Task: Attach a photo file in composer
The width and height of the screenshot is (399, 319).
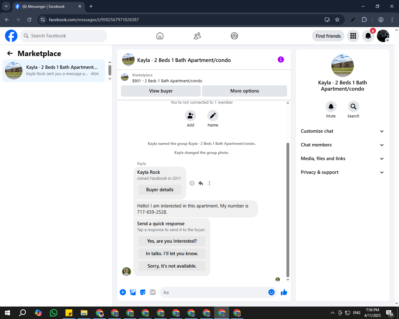Action: click(x=133, y=292)
